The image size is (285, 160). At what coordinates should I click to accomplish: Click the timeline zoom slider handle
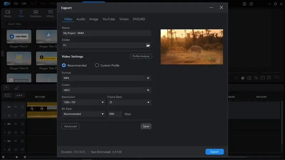(x=16, y=157)
